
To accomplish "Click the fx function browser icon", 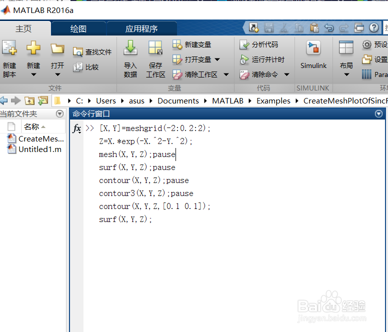I will click(x=77, y=128).
